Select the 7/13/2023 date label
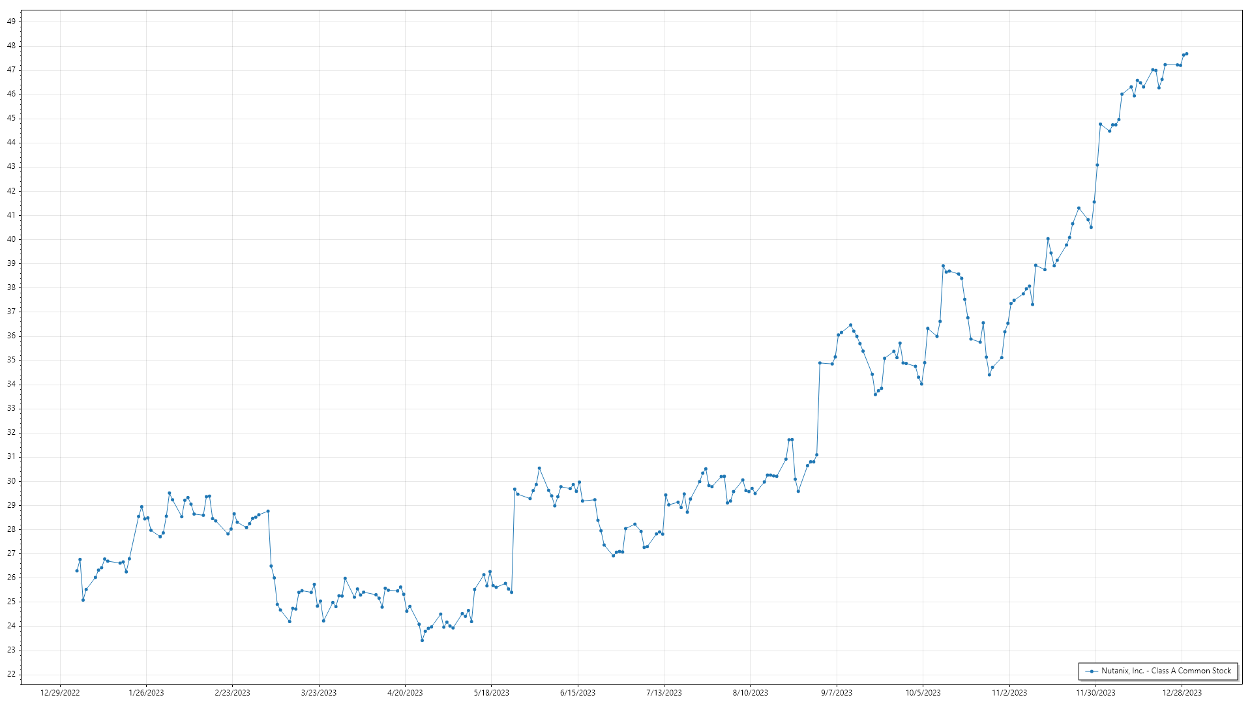The image size is (1252, 704). (664, 693)
